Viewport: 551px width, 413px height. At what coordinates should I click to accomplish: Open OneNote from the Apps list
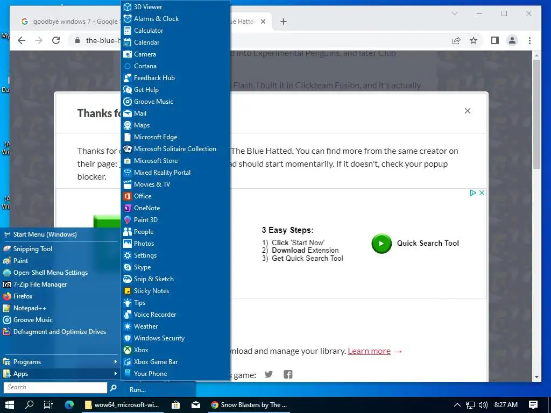pos(176,208)
